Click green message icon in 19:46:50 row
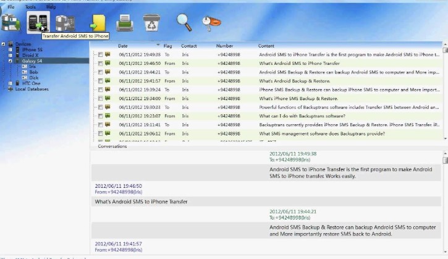Viewport: 448px width, 259px height. point(108,63)
